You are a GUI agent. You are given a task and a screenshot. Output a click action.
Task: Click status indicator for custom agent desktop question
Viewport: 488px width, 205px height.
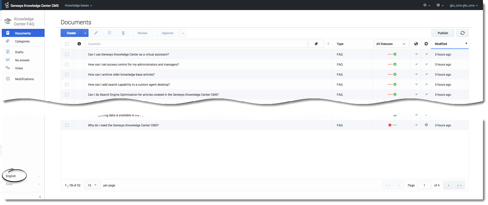point(392,84)
